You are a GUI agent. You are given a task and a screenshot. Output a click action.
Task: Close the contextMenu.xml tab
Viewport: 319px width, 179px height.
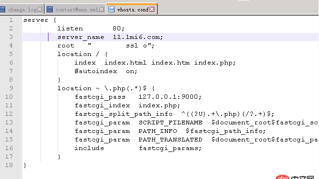[x=102, y=9]
